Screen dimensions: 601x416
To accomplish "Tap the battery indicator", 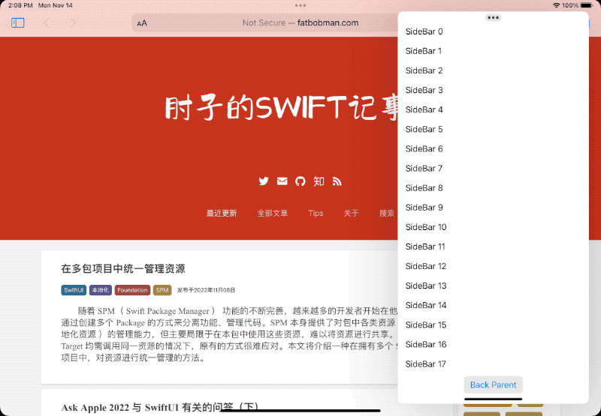I will [x=587, y=5].
